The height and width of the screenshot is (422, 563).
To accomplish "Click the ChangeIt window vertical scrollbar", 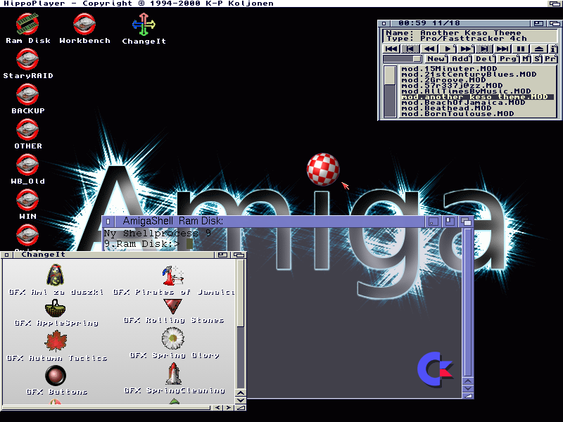I will pos(241,325).
